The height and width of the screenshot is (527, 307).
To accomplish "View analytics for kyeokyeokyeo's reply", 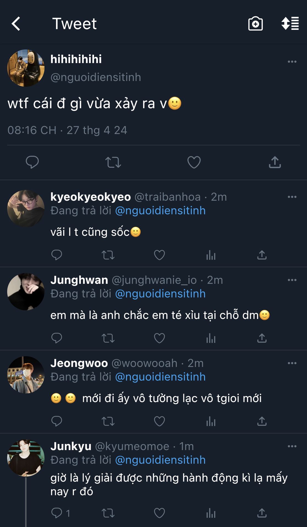I will click(x=211, y=255).
